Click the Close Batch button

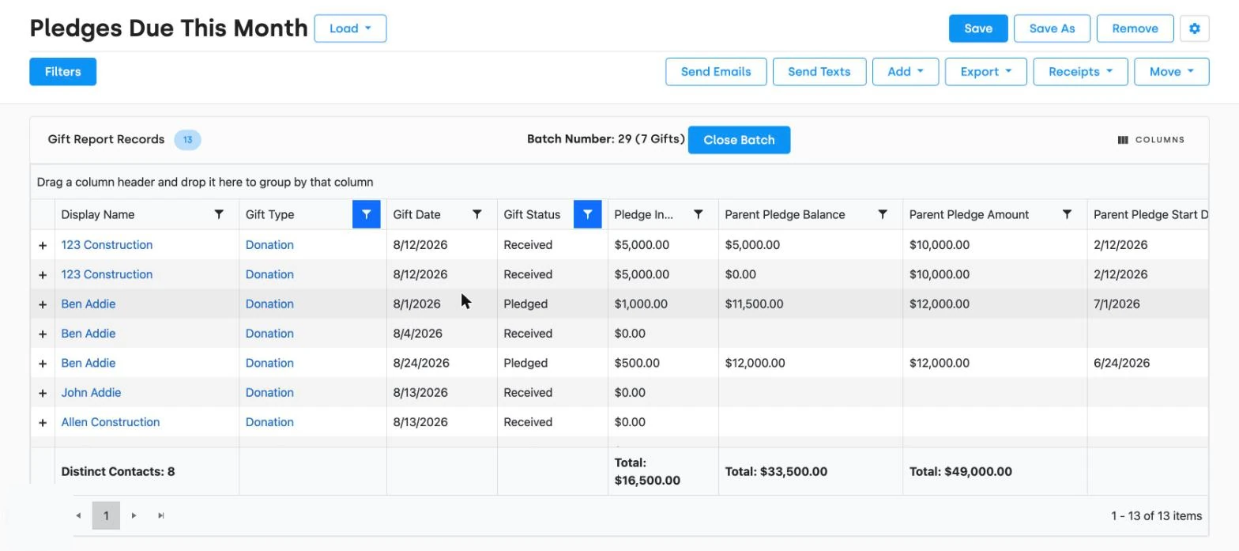point(739,140)
